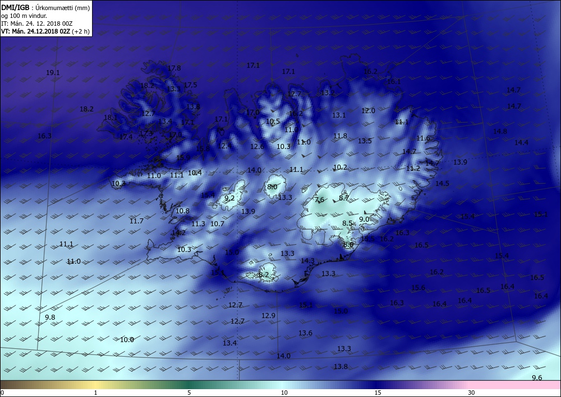Click the map value '14.2'
The width and height of the screenshot is (561, 397).
(178, 233)
